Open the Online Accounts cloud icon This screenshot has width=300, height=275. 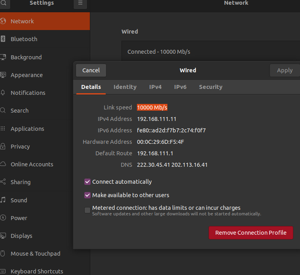pos(3,164)
